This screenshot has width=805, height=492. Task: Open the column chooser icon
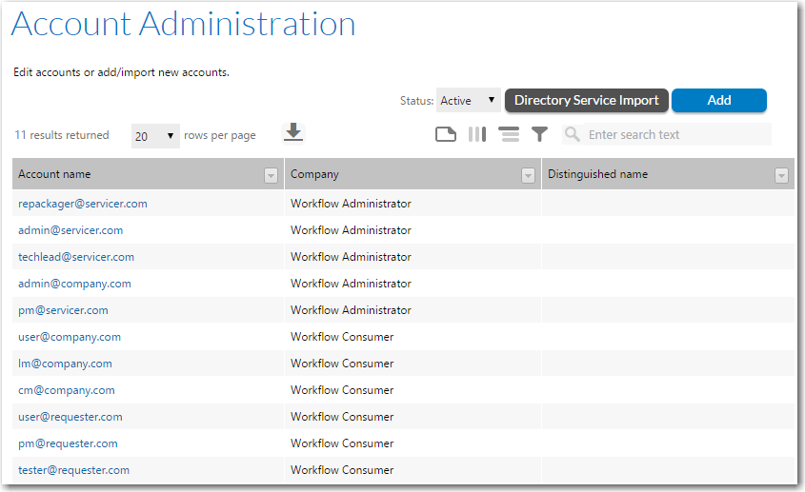[x=477, y=134]
